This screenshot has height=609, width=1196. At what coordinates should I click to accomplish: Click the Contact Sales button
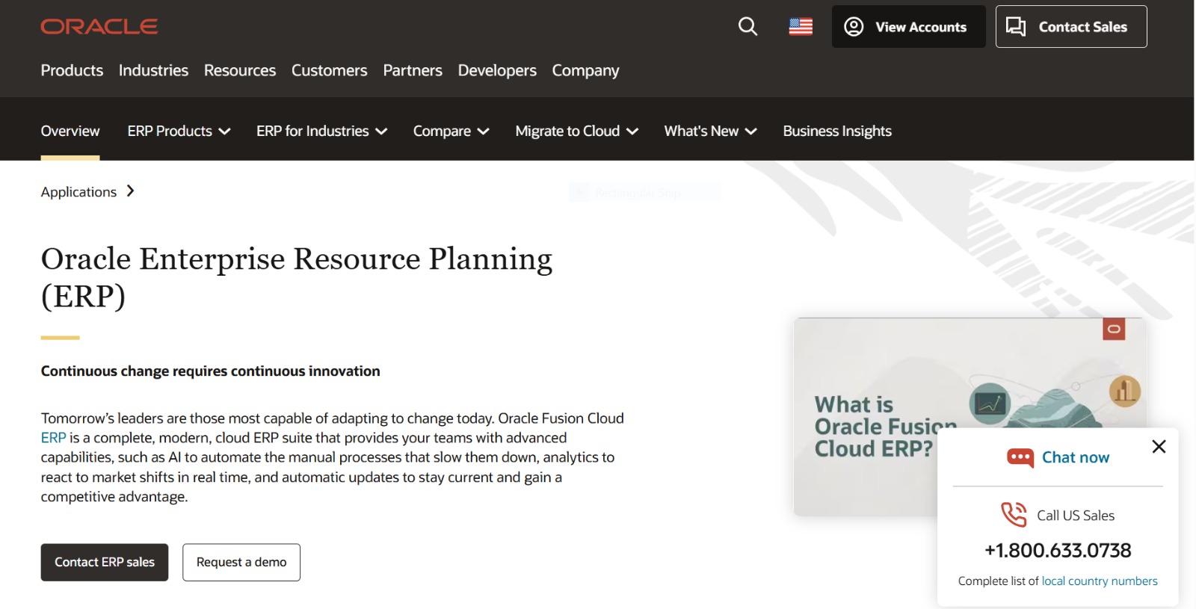tap(1071, 27)
